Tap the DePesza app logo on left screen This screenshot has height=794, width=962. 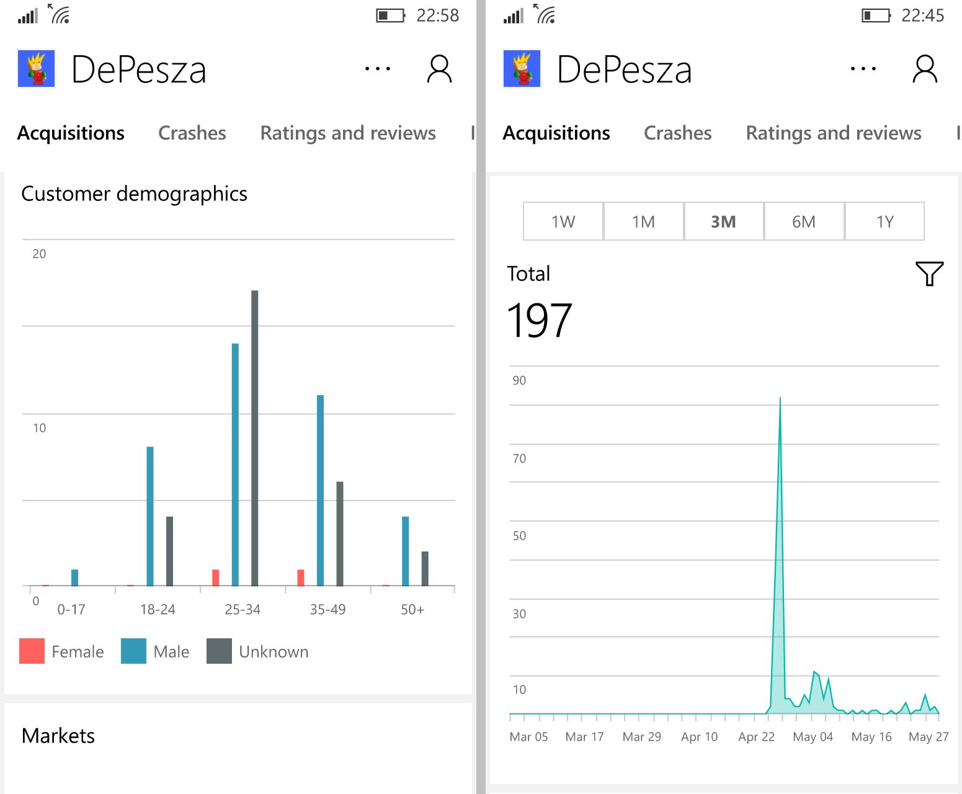tap(36, 68)
